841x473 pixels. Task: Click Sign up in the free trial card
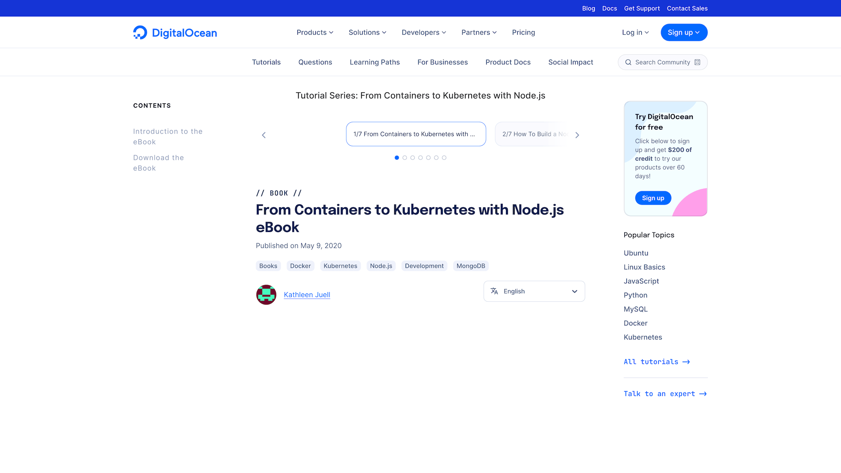point(653,198)
